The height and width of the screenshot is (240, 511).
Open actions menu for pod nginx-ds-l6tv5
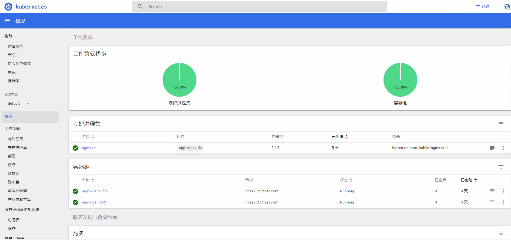503,202
